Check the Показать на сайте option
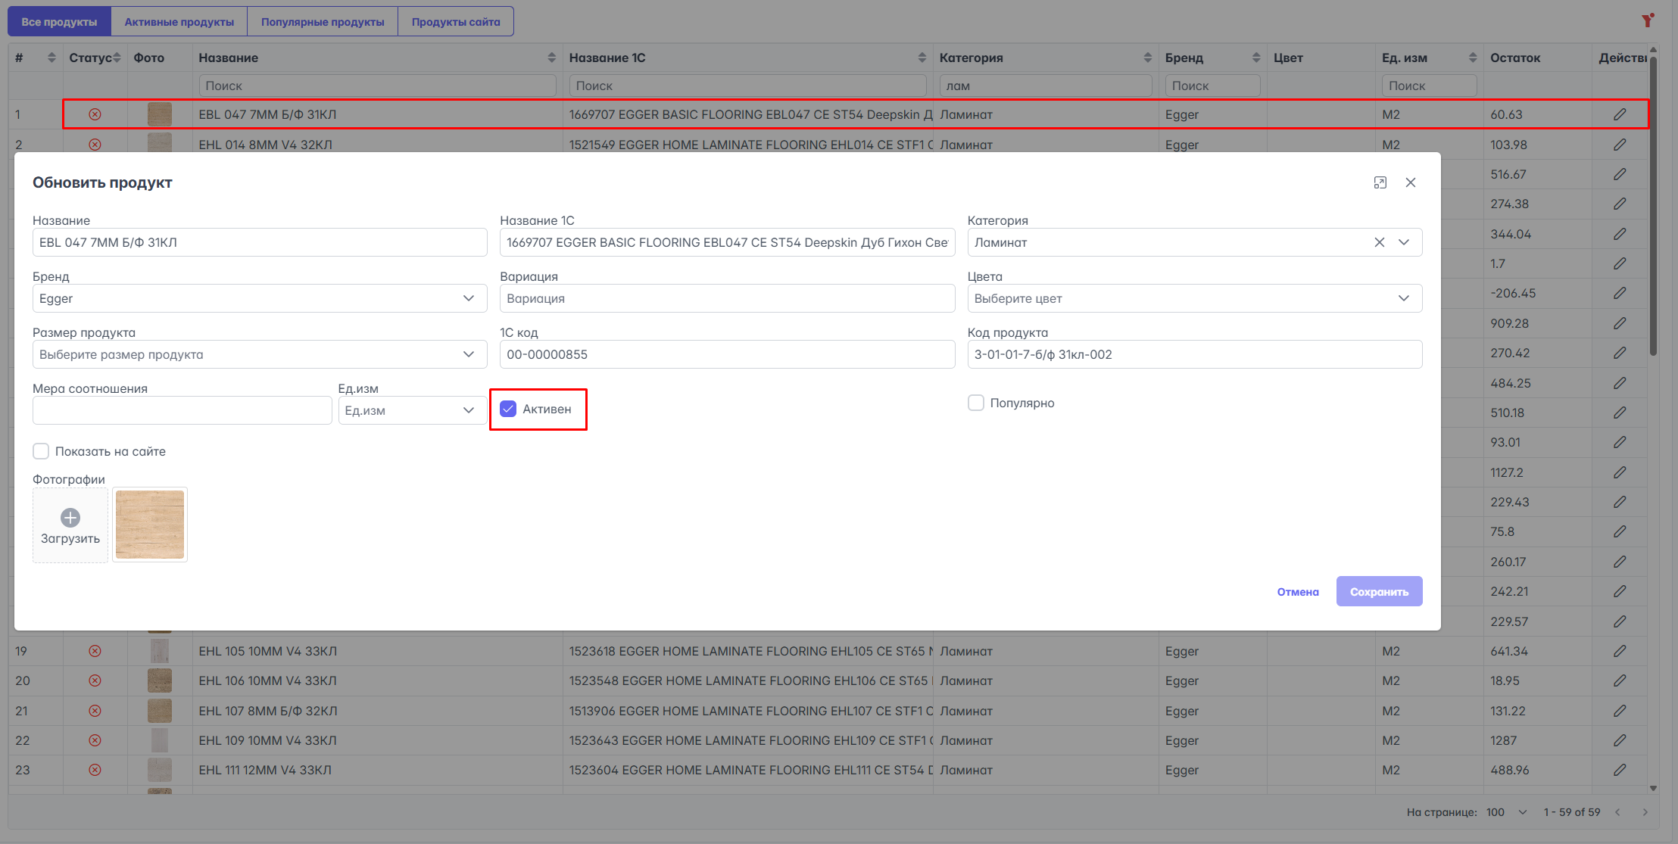 41,451
